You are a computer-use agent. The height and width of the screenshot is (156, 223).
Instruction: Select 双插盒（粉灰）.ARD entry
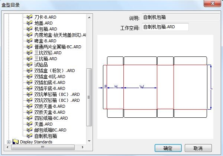pyautogui.click(x=55, y=71)
